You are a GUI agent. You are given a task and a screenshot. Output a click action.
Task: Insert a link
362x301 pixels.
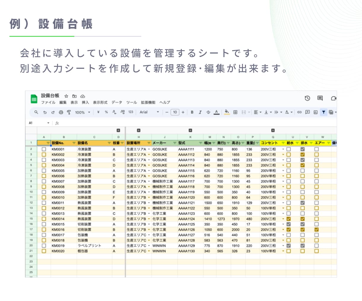[x=299, y=112]
